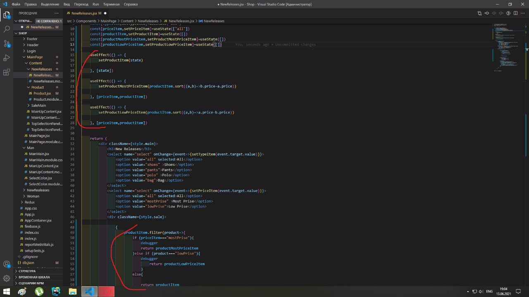Open the Manage gear icon

pos(7,278)
